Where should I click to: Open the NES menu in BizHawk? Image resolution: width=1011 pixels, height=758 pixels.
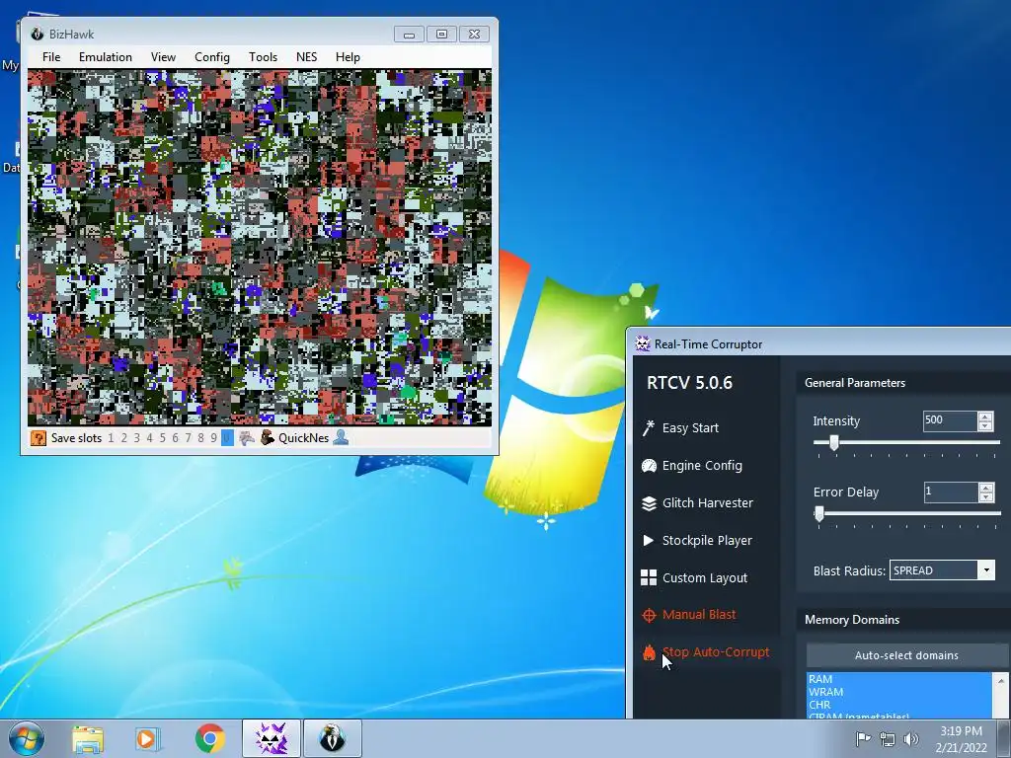(x=306, y=56)
